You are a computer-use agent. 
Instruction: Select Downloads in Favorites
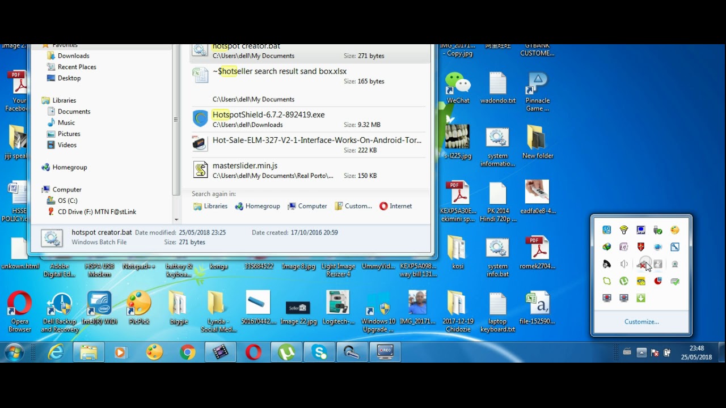click(73, 56)
